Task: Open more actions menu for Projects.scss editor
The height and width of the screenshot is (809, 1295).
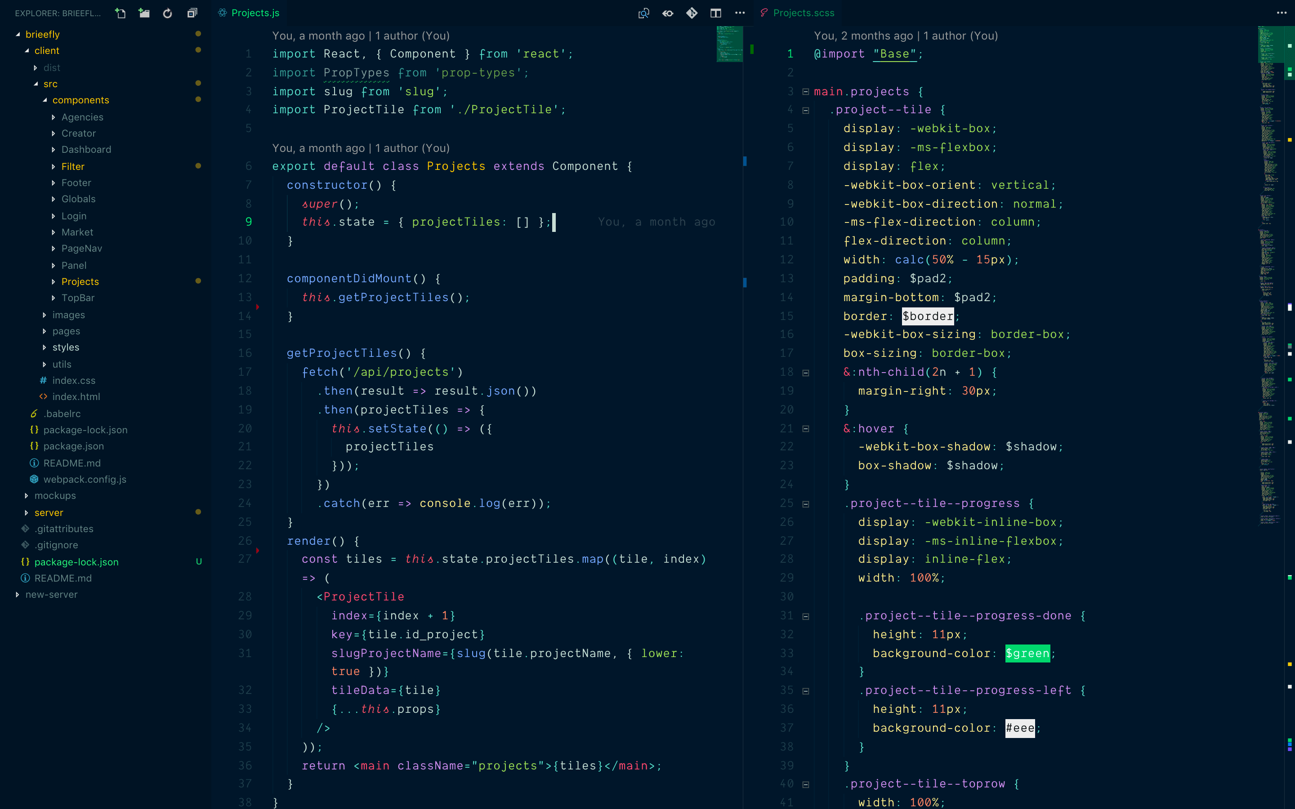Action: (1281, 13)
